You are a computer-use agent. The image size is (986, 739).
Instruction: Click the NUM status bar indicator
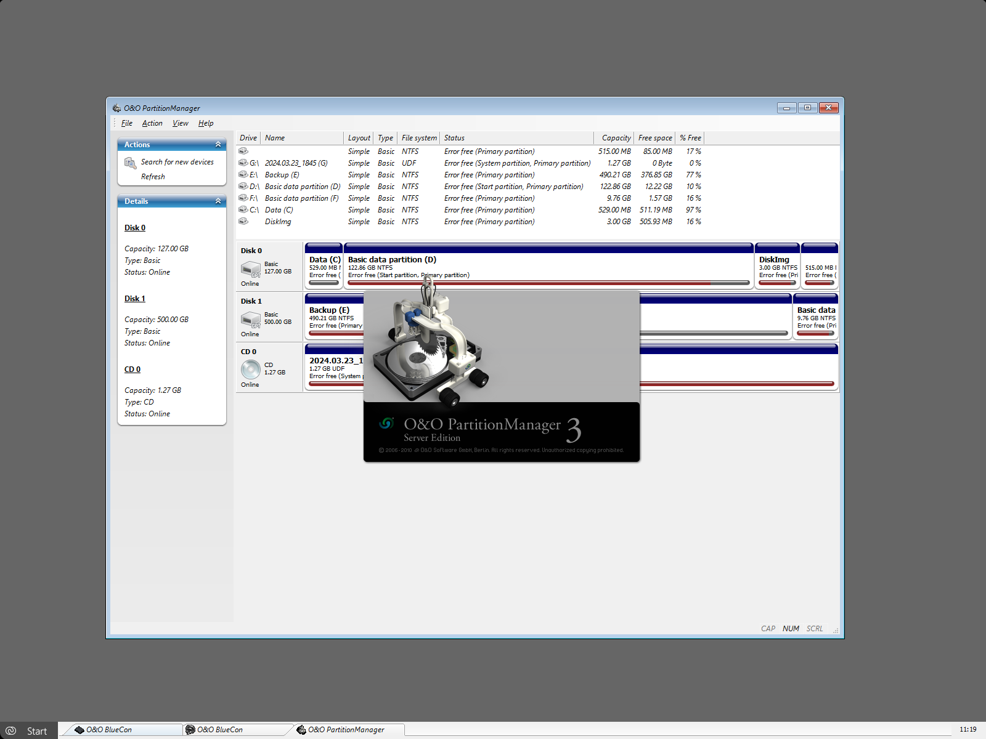(x=791, y=629)
